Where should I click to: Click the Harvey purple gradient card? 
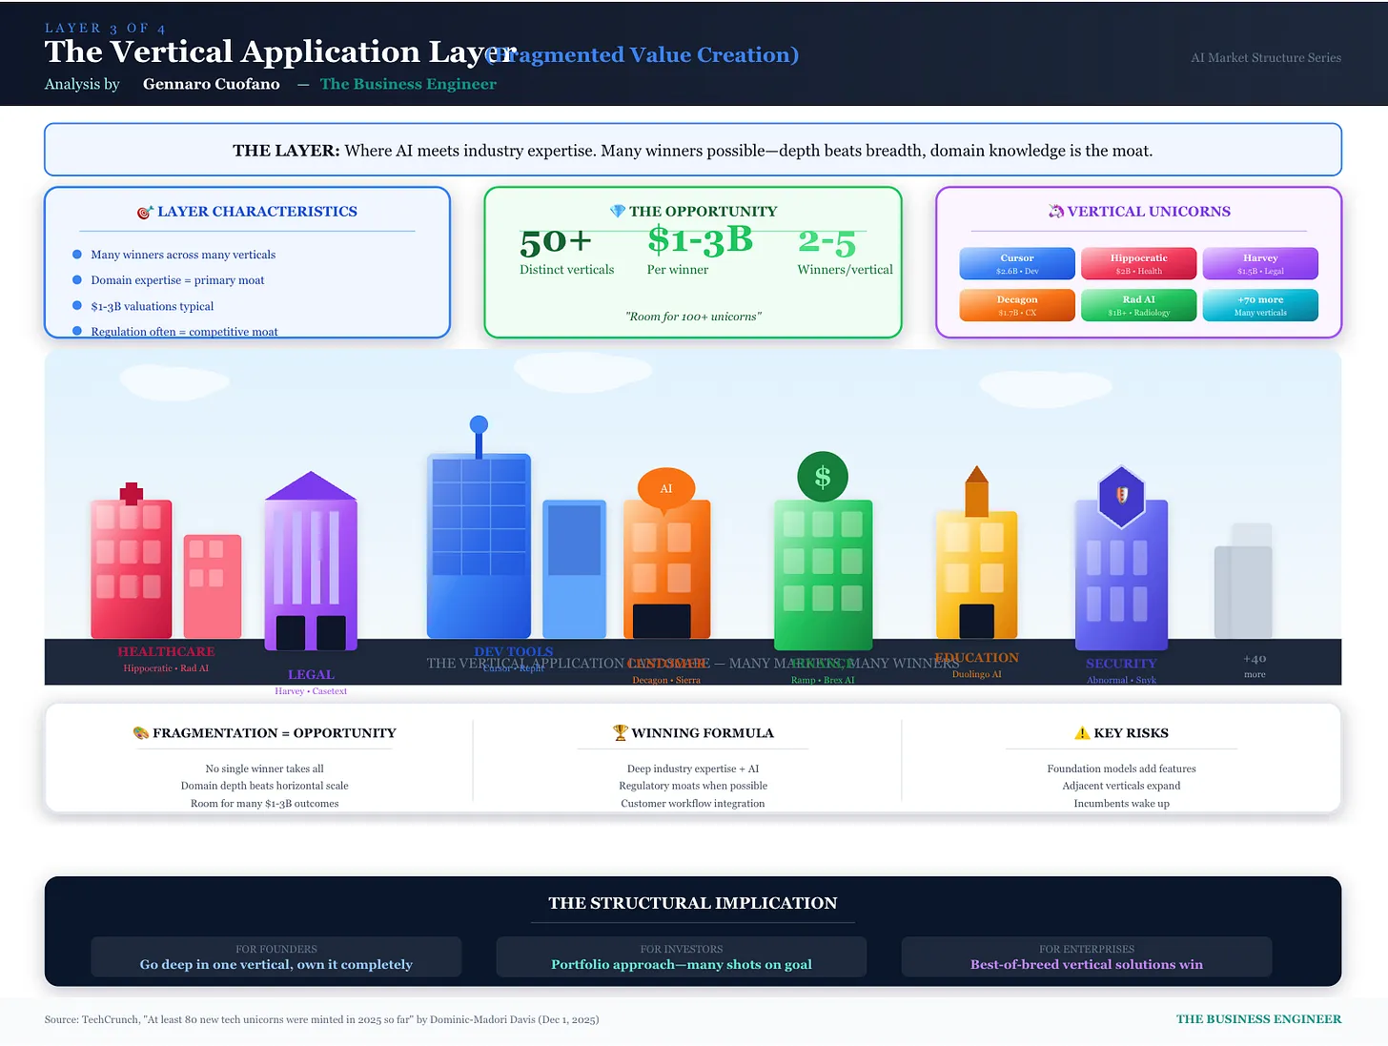tap(1260, 263)
